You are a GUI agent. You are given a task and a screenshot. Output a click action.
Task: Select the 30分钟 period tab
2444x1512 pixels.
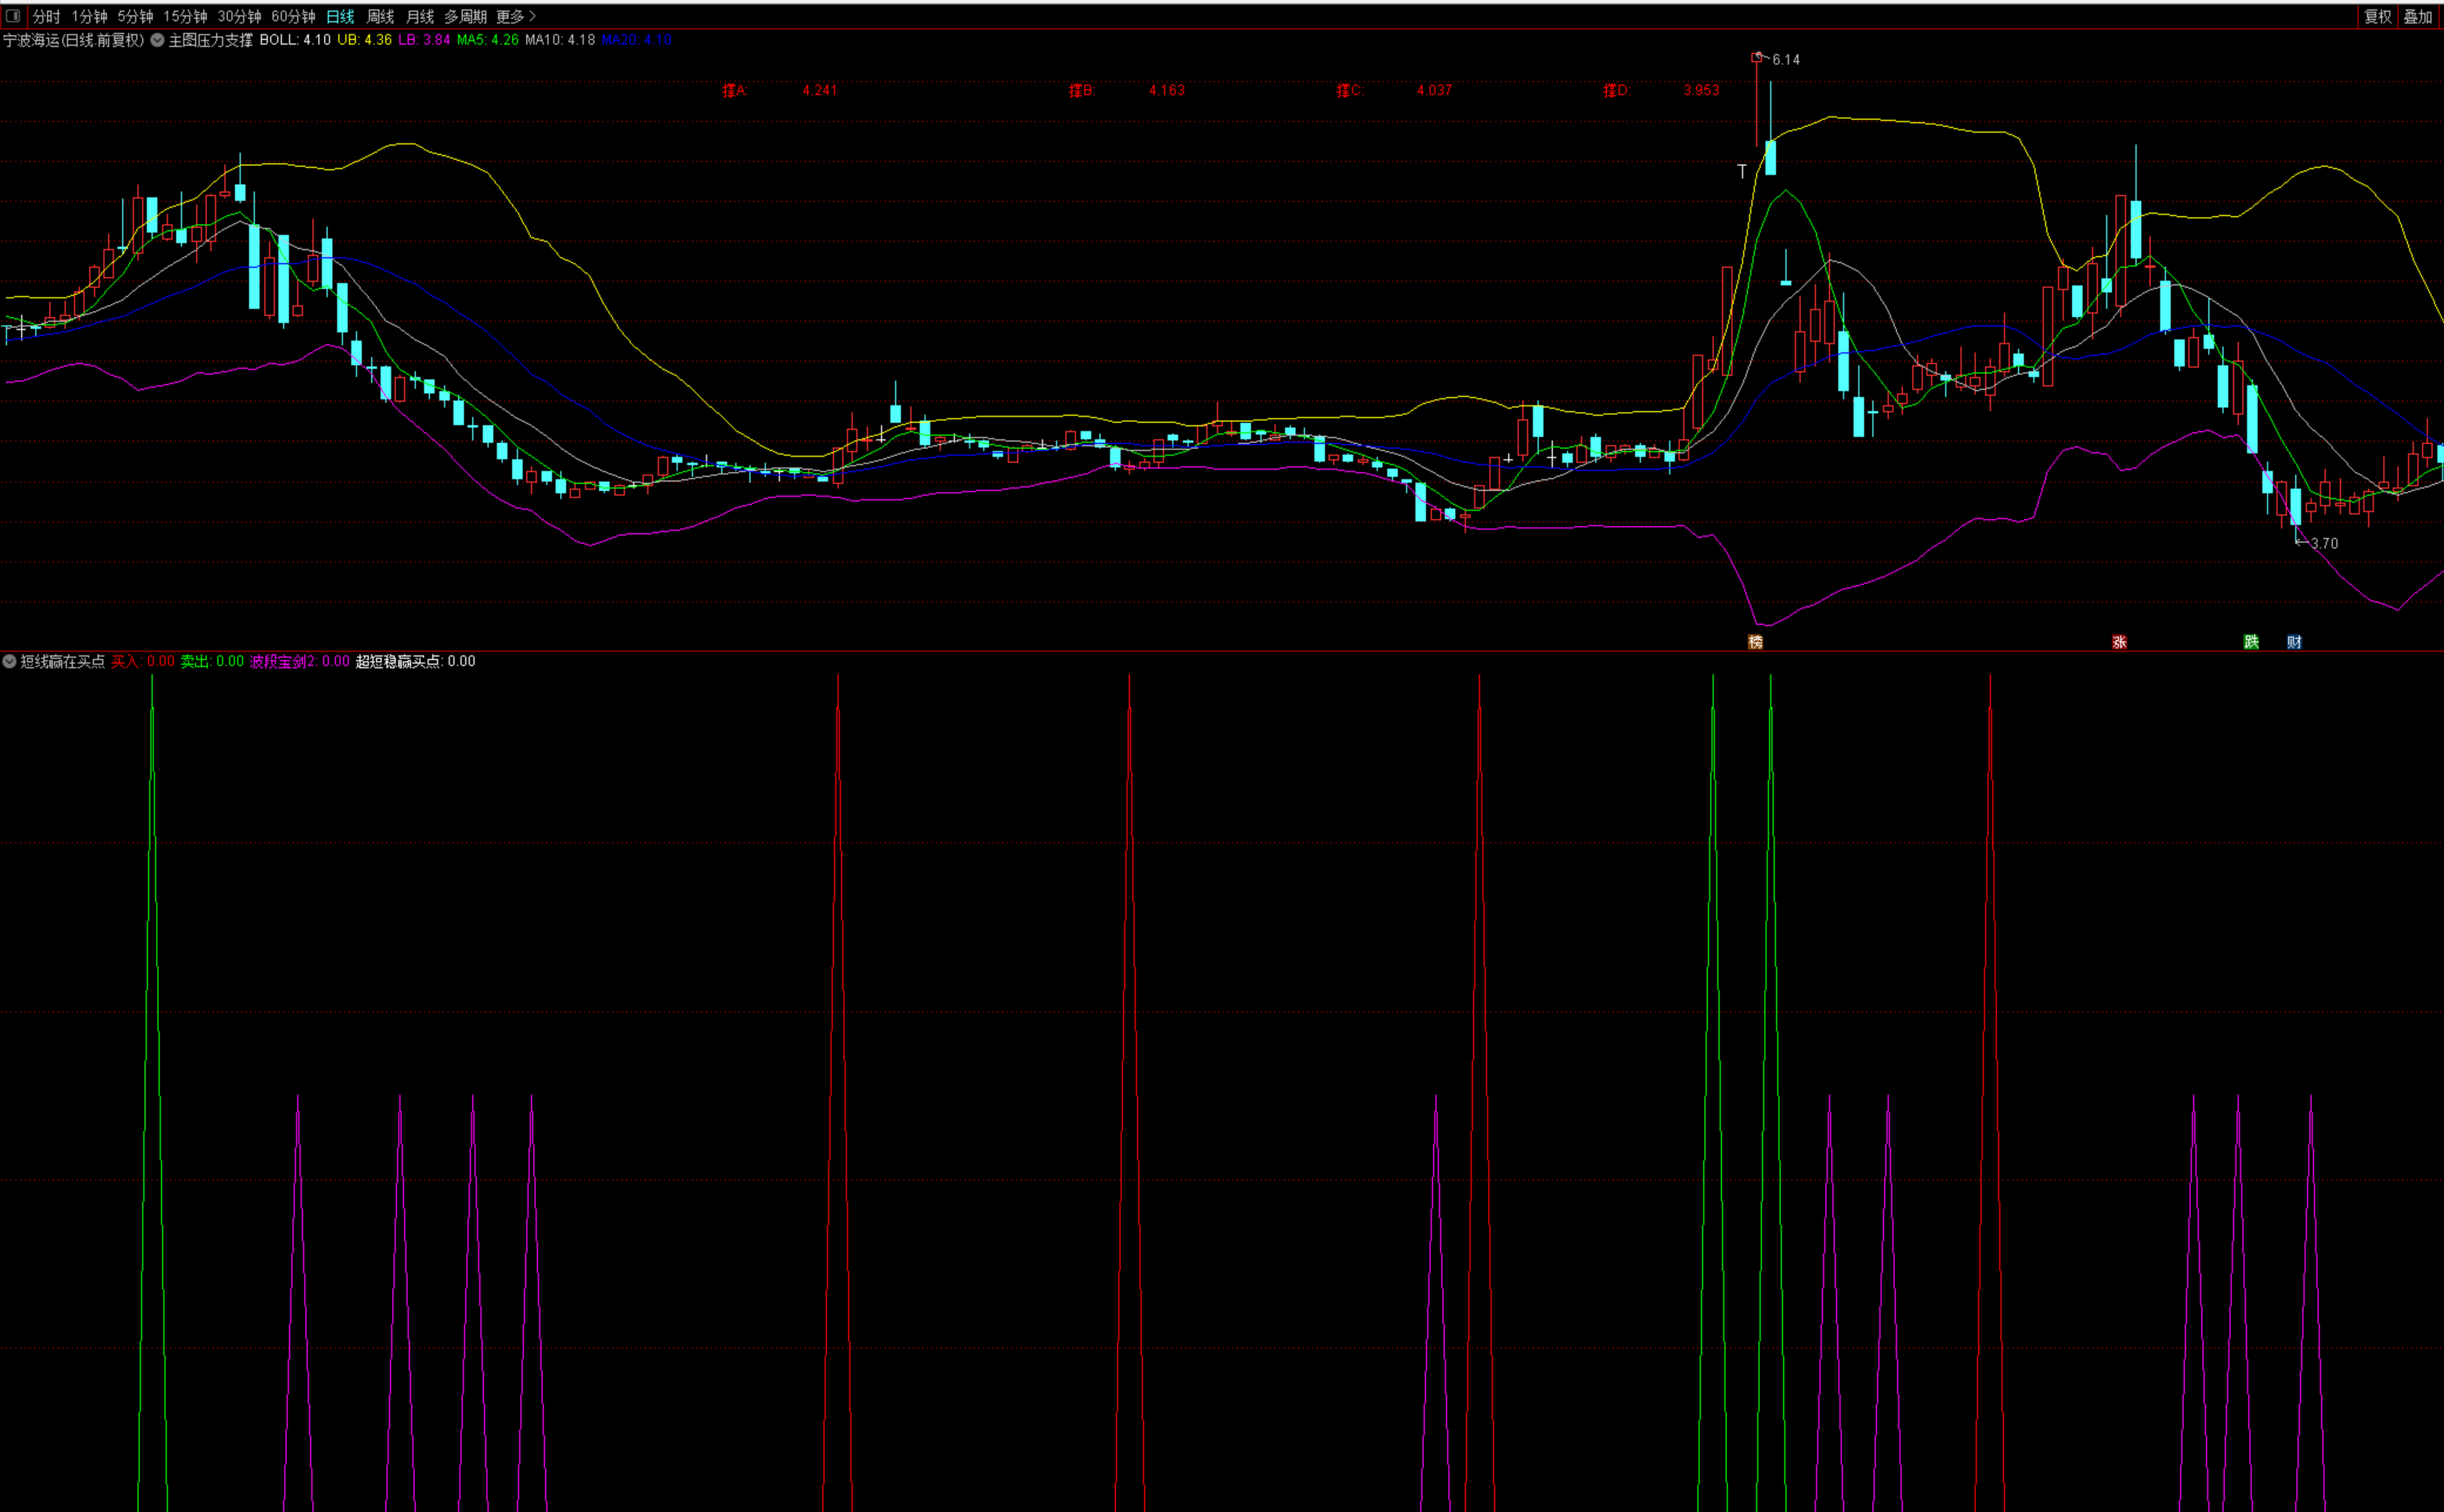[x=239, y=17]
